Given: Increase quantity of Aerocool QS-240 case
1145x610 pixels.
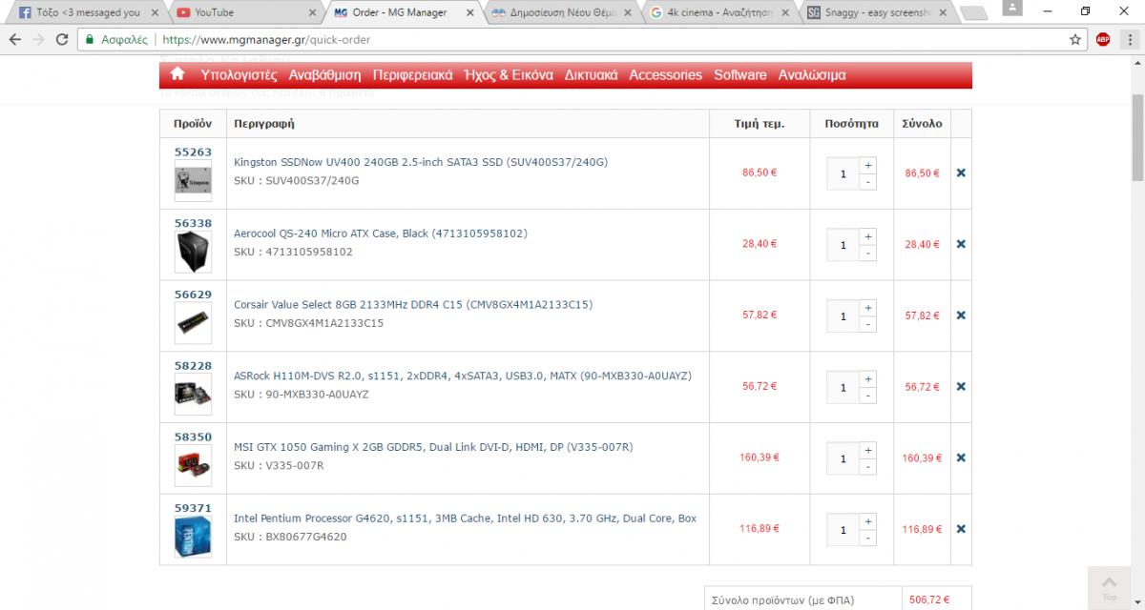Looking at the screenshot, I should (x=867, y=236).
